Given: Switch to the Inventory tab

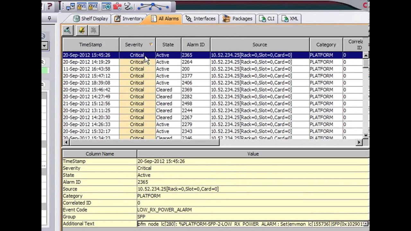Looking at the screenshot, I should (129, 19).
